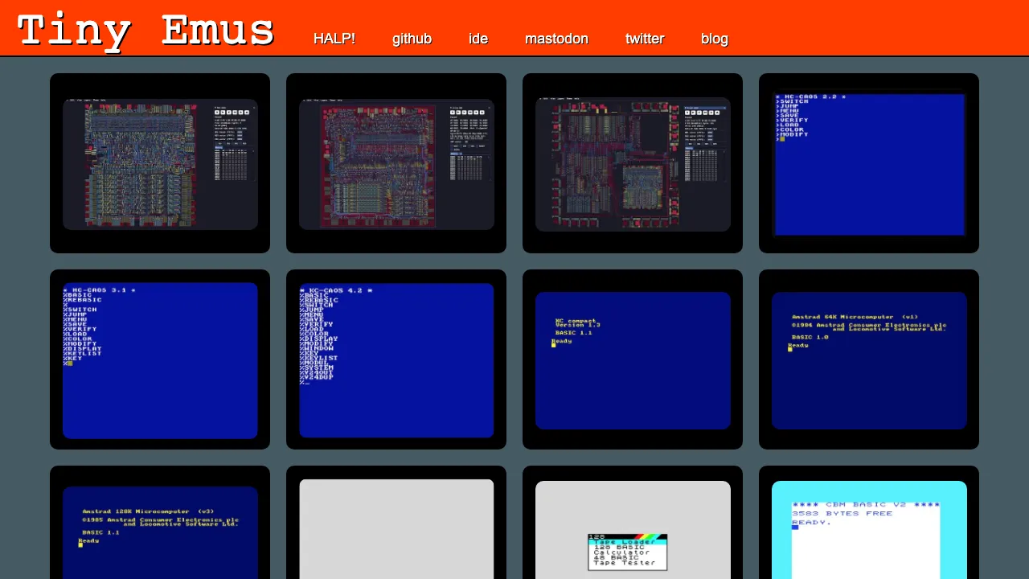The width and height of the screenshot is (1029, 579).
Task: Start the Amstrad 128K Microcomputer thumbnail
Action: [x=160, y=523]
